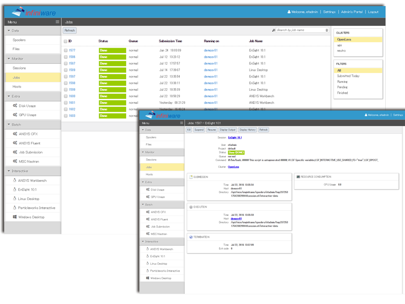This screenshot has width=405, height=304.
Task: Launch ANSYS CFX icon in the job detail window sidebar
Action: point(148,212)
